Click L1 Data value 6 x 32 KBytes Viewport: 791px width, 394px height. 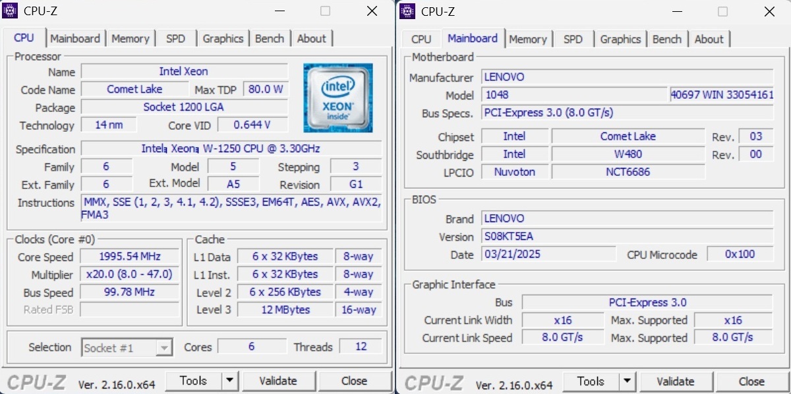point(285,256)
